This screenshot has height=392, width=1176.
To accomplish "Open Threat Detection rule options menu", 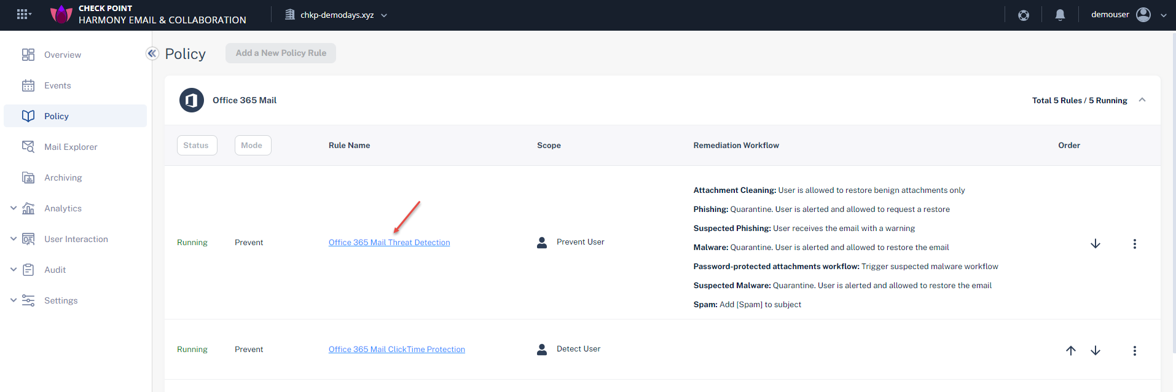I will [1135, 244].
